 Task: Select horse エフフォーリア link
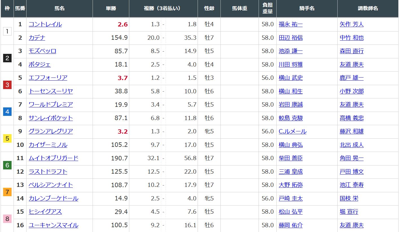(x=48, y=78)
